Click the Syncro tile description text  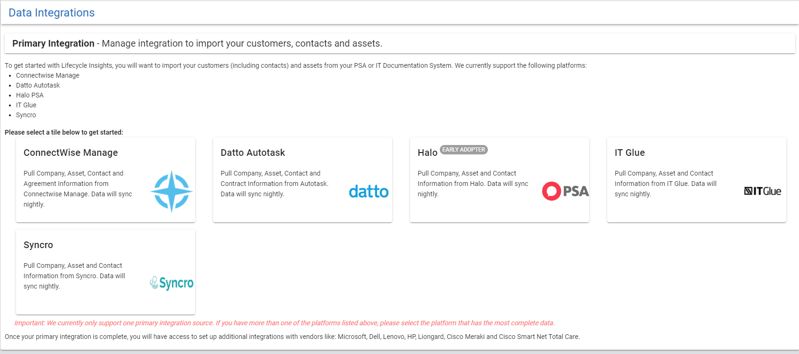click(74, 276)
